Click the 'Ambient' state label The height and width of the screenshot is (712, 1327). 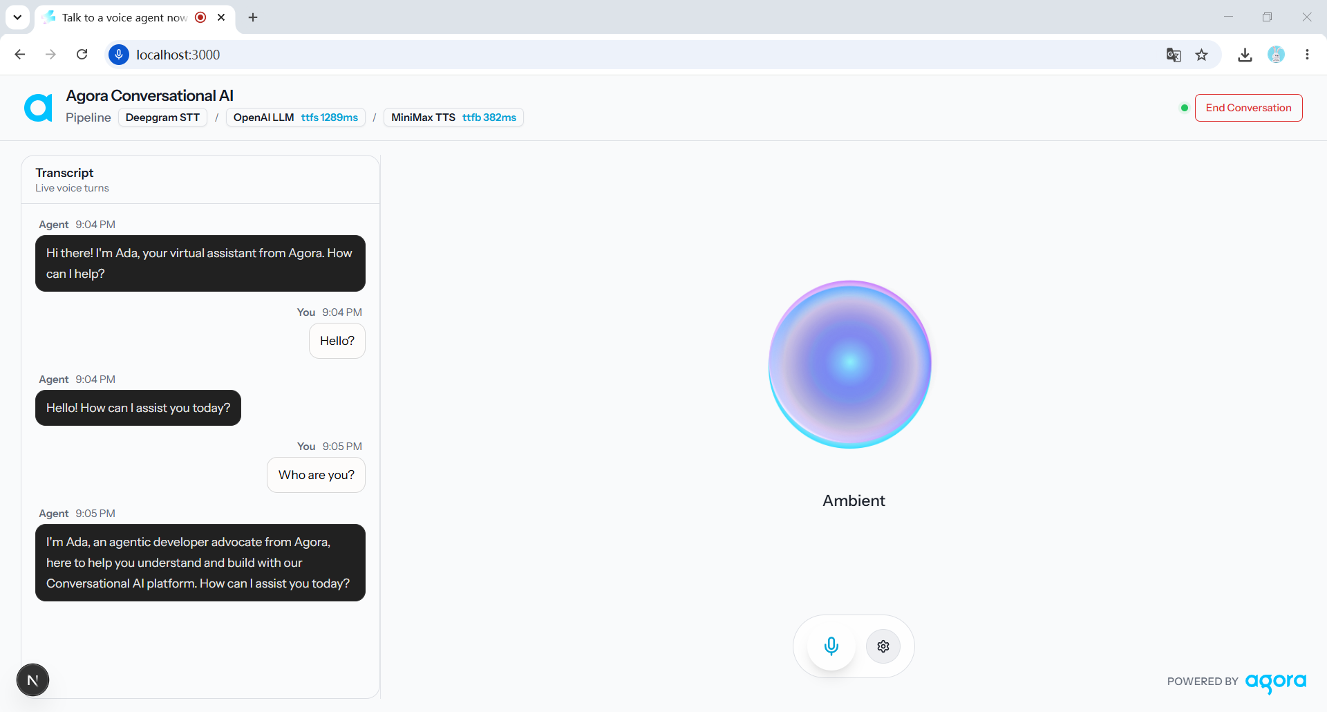[x=854, y=500]
